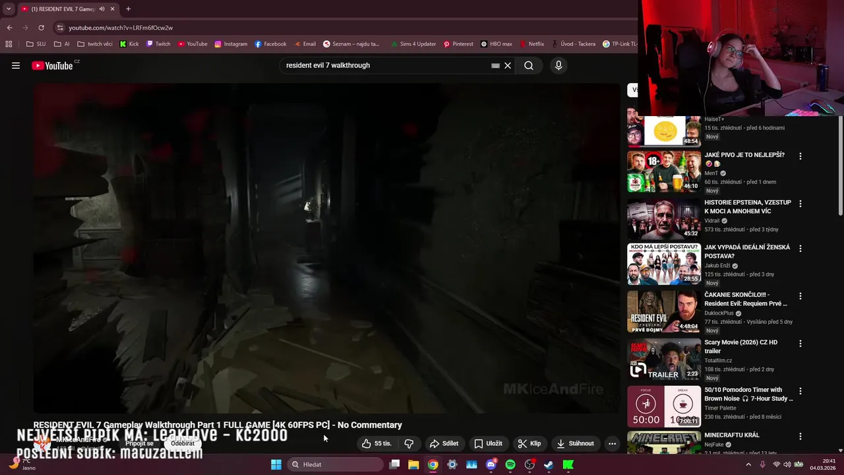Open the MINECRAFTU KRÁL video title
The height and width of the screenshot is (475, 844).
tap(732, 435)
